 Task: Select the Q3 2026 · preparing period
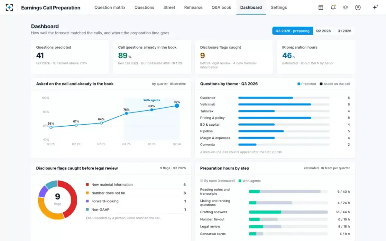click(292, 31)
